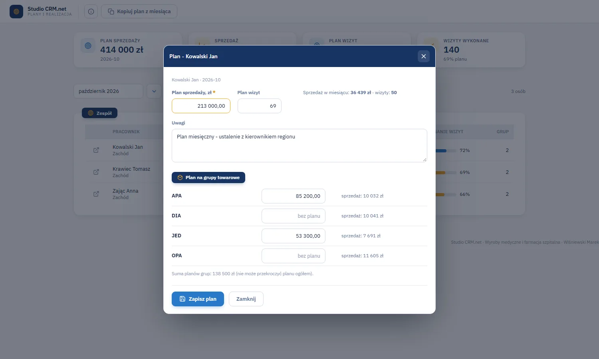
Task: Click the Zając Anna 66% progress bar
Action: 446,195
